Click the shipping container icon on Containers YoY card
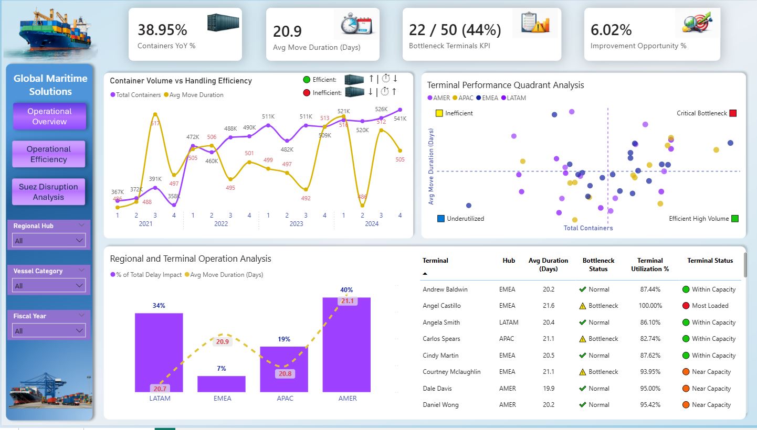This screenshot has height=430, width=757. [224, 23]
